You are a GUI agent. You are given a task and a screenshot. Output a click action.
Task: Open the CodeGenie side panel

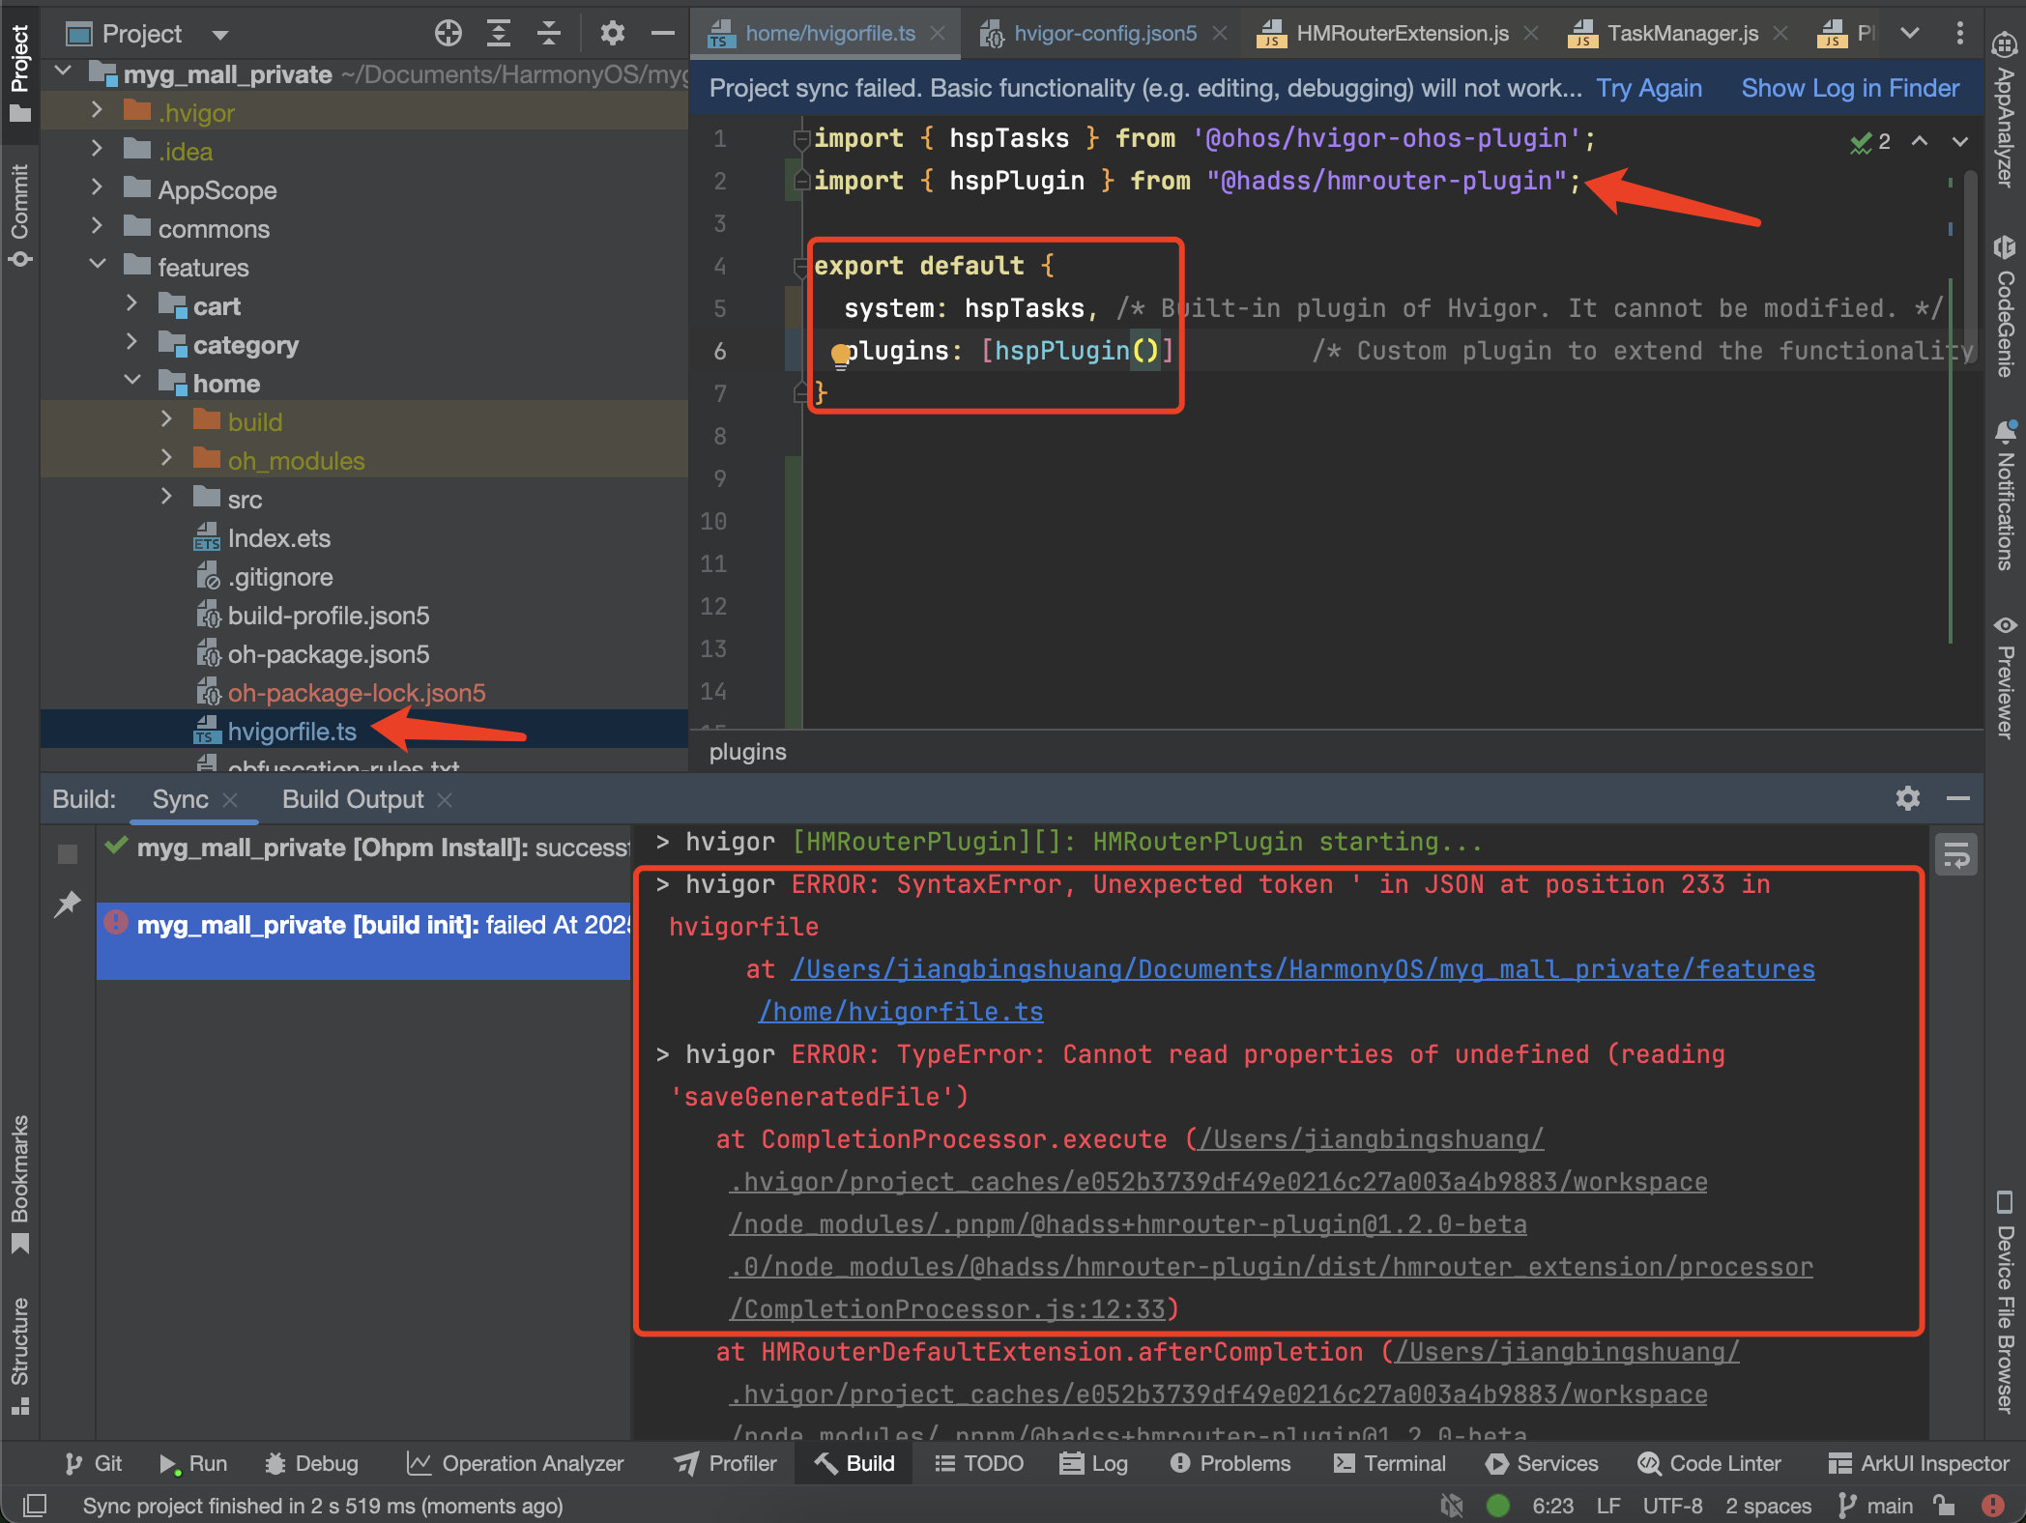[2004, 305]
